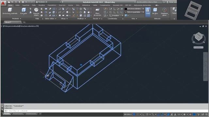Click the Undo arrow in quick access toolbar
The image size is (209, 117).
[26, 2]
